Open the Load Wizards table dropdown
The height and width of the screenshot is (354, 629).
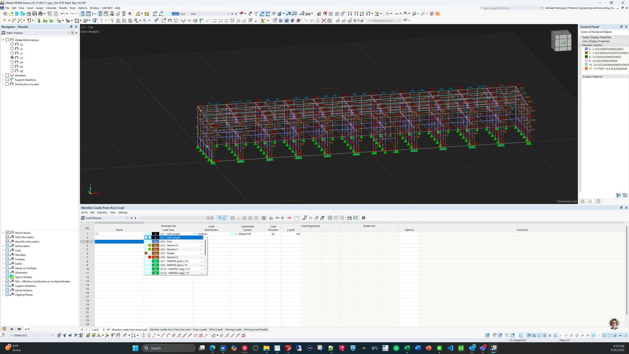[127, 218]
